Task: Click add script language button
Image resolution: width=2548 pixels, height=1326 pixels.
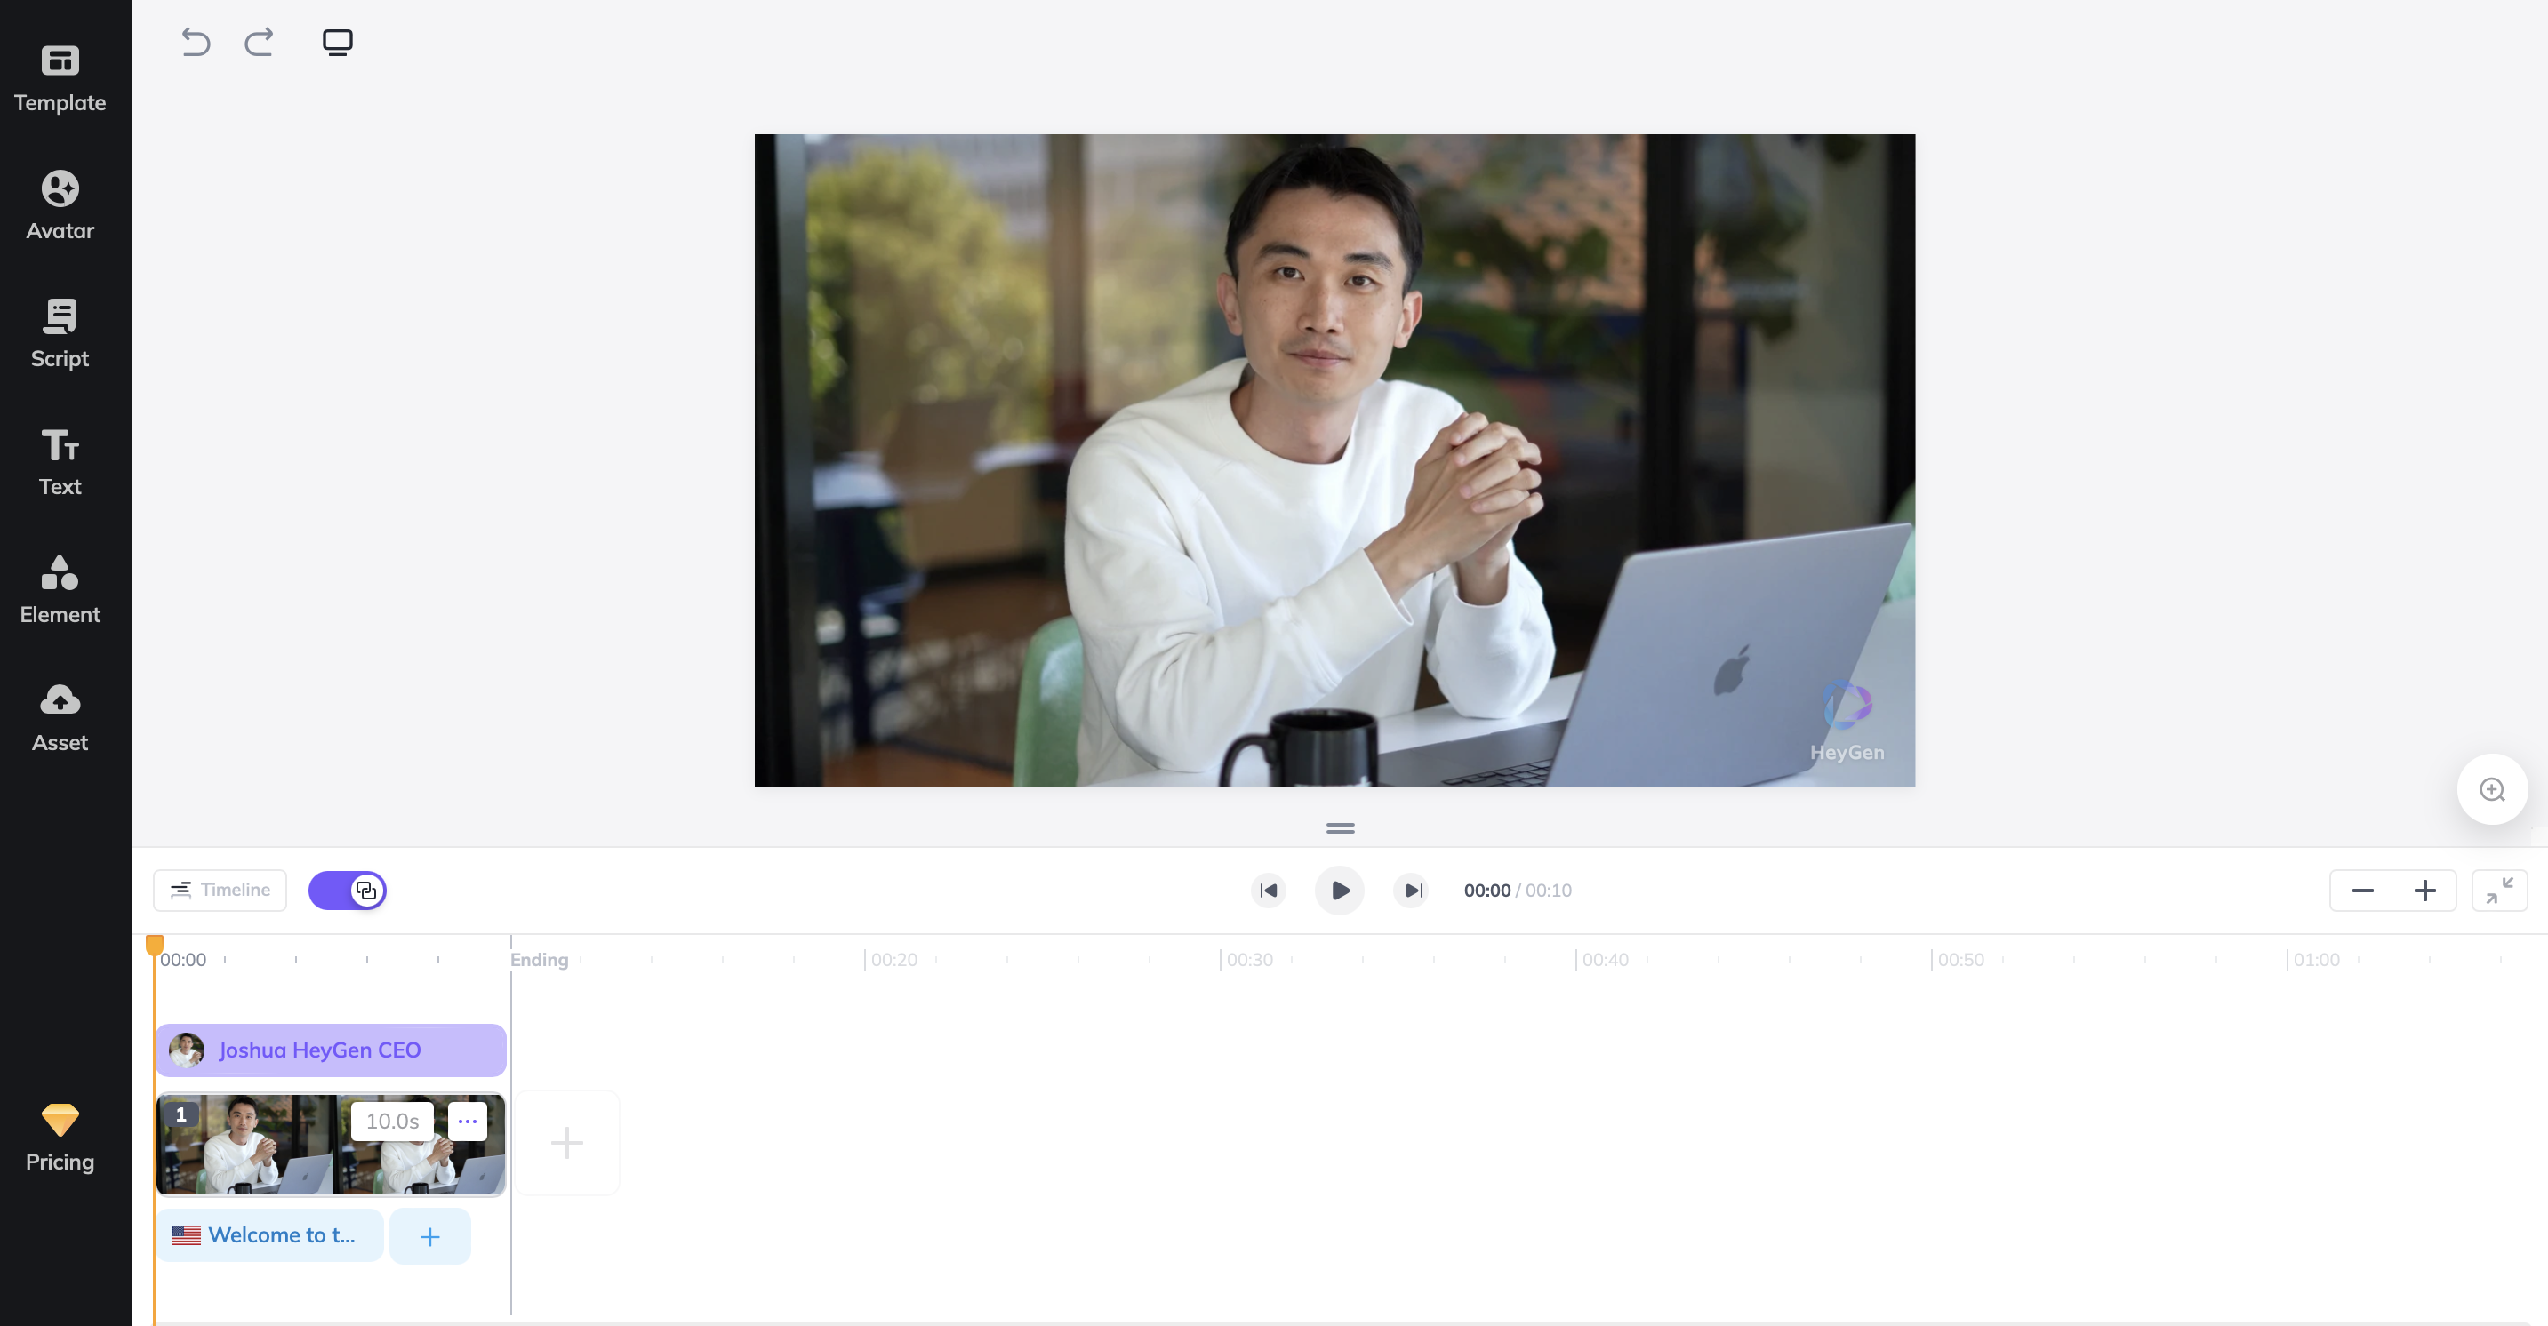Action: pos(431,1235)
